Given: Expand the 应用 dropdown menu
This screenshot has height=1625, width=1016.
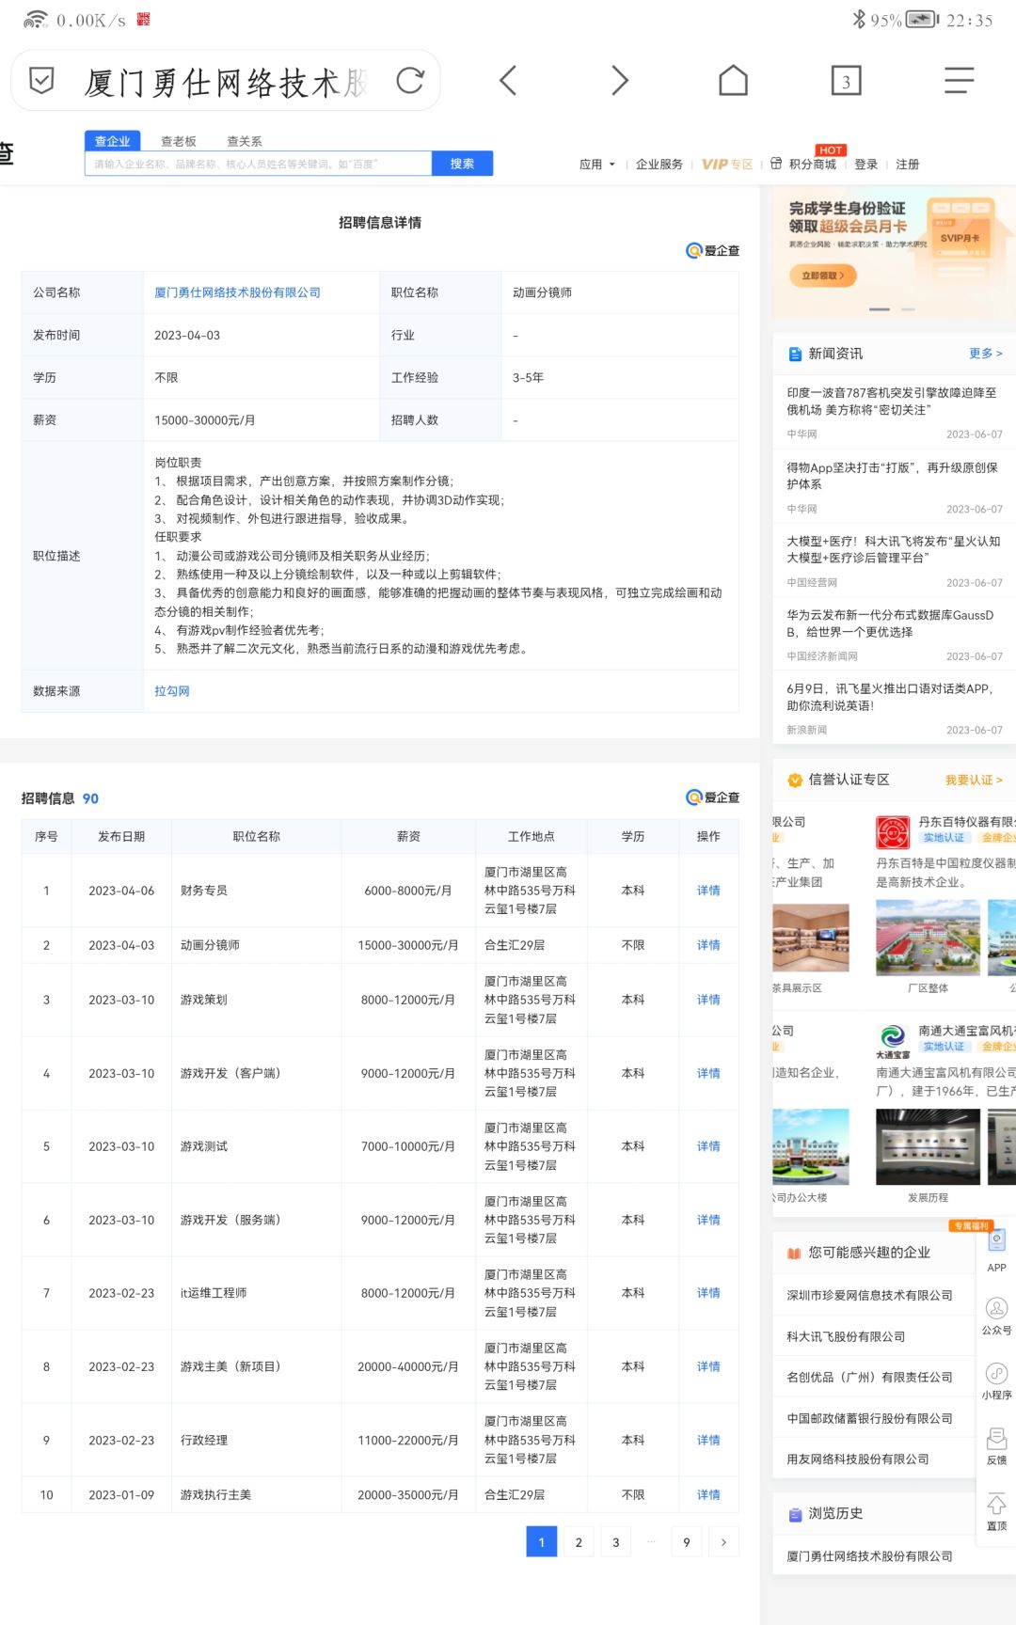Looking at the screenshot, I should click(x=597, y=165).
